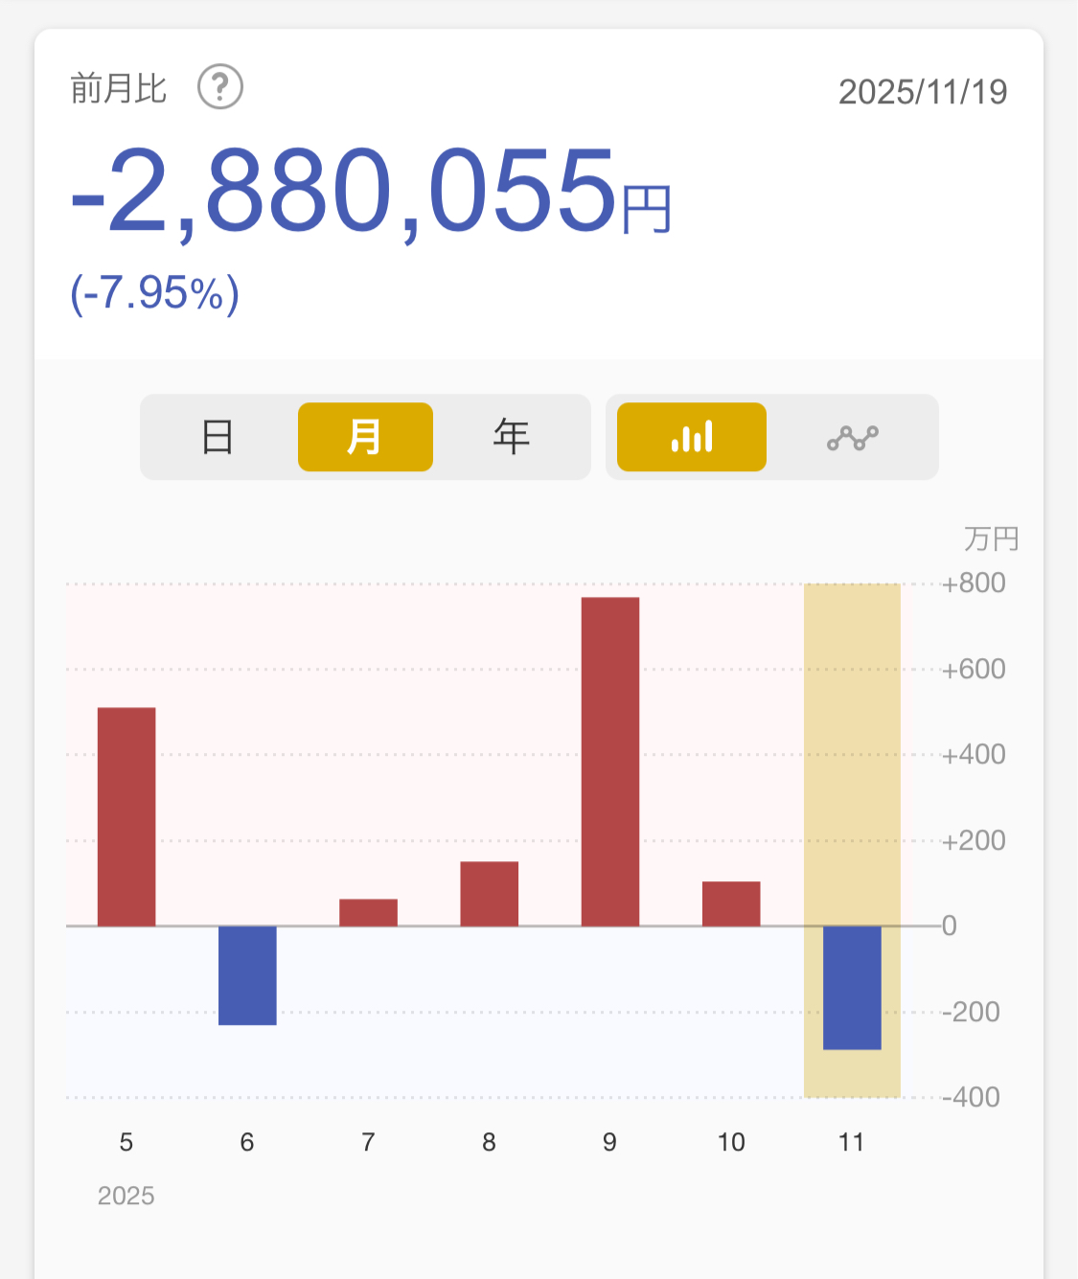Image resolution: width=1078 pixels, height=1279 pixels.
Task: Switch to bar chart view
Action: (x=691, y=437)
